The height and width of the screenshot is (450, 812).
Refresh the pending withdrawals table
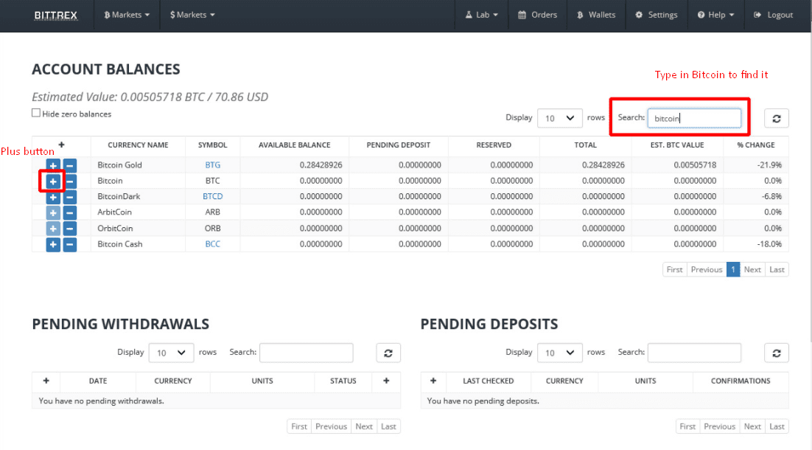pyautogui.click(x=388, y=353)
